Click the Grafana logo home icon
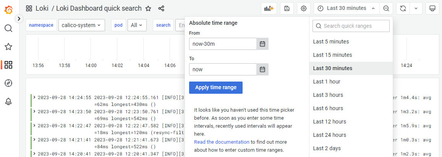Viewport: 442px width, 157px height. point(8,10)
